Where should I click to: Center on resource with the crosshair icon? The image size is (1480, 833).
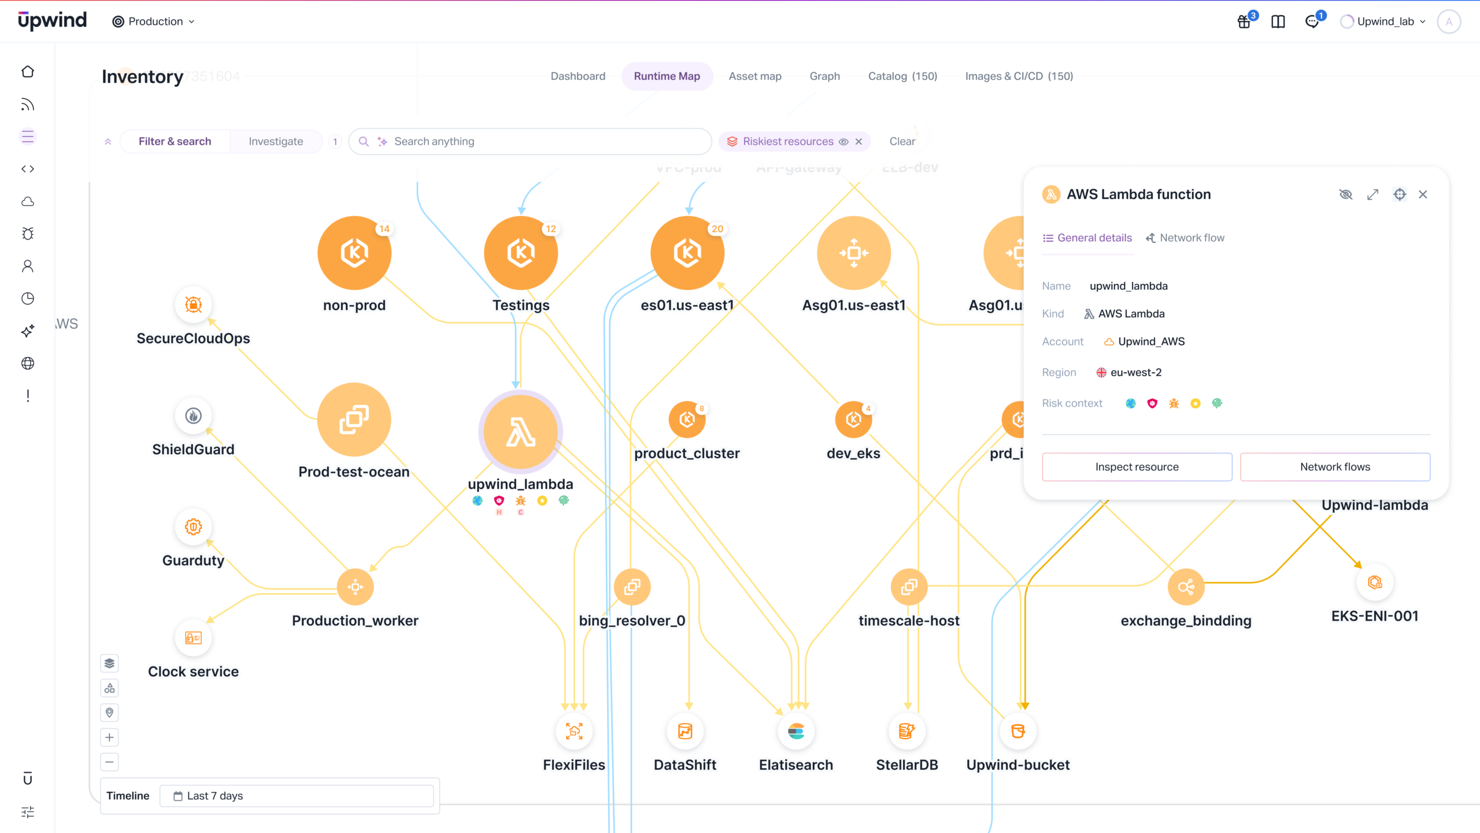(x=1399, y=194)
